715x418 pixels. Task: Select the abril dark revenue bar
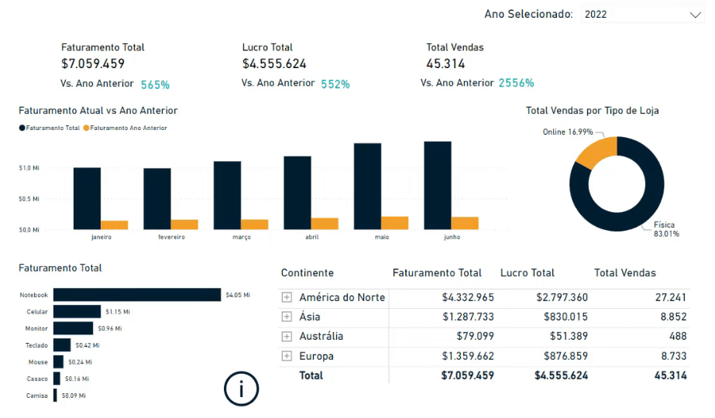click(297, 193)
